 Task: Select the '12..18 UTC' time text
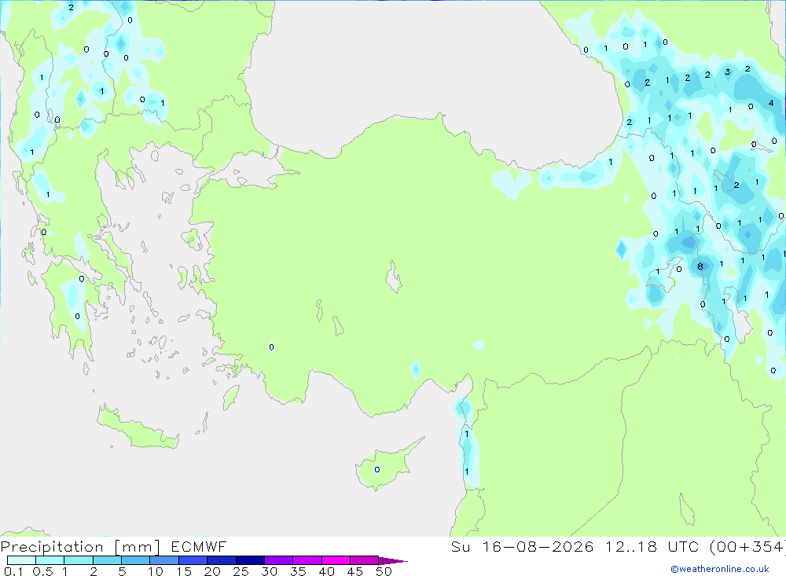point(652,547)
